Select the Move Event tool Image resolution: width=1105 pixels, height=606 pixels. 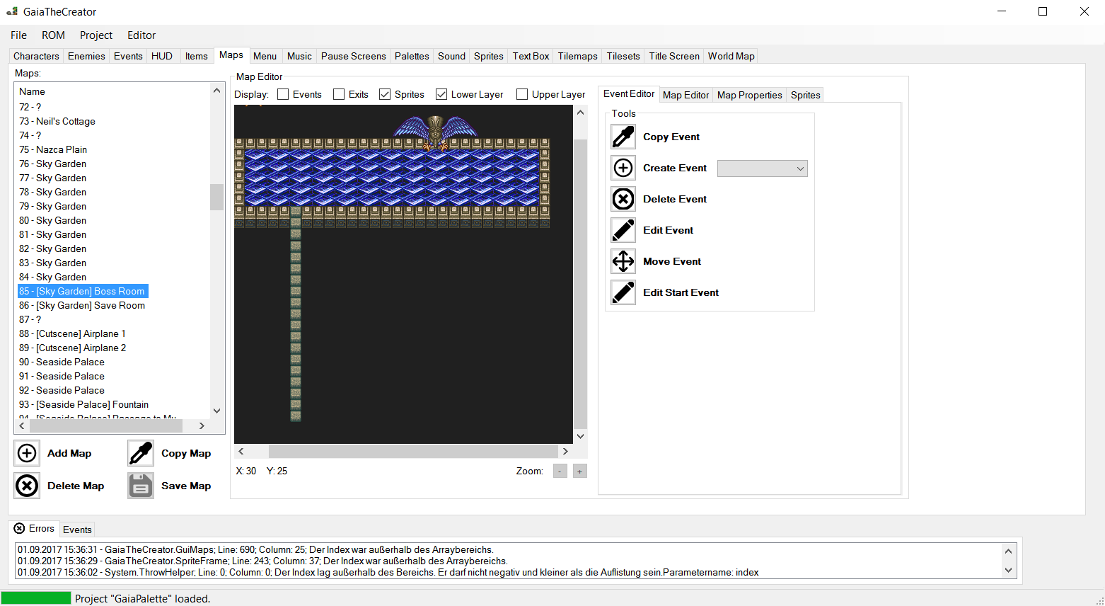point(623,261)
